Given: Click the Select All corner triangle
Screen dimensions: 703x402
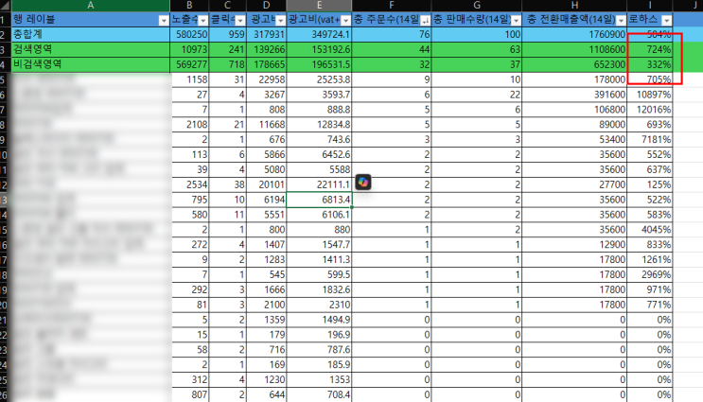Looking at the screenshot, I should (x=5, y=6).
